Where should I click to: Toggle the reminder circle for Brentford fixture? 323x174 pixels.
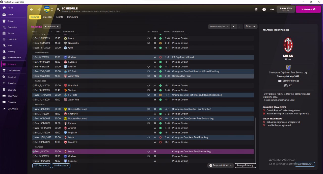pos(34,86)
